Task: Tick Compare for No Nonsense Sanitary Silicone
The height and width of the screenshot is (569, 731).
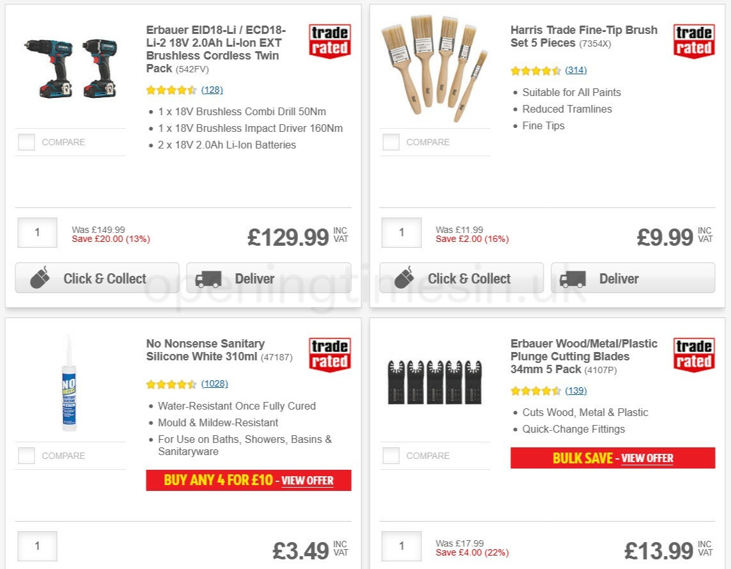Action: pos(26,456)
